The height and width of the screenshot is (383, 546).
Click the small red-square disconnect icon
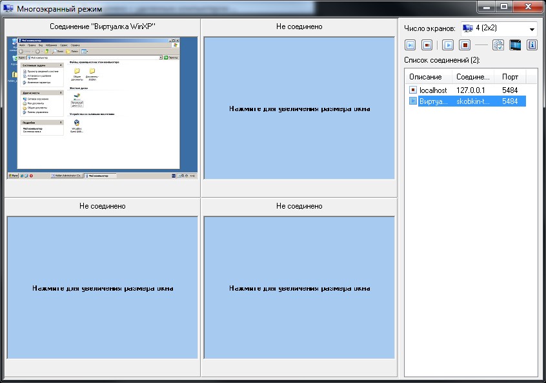(427, 45)
